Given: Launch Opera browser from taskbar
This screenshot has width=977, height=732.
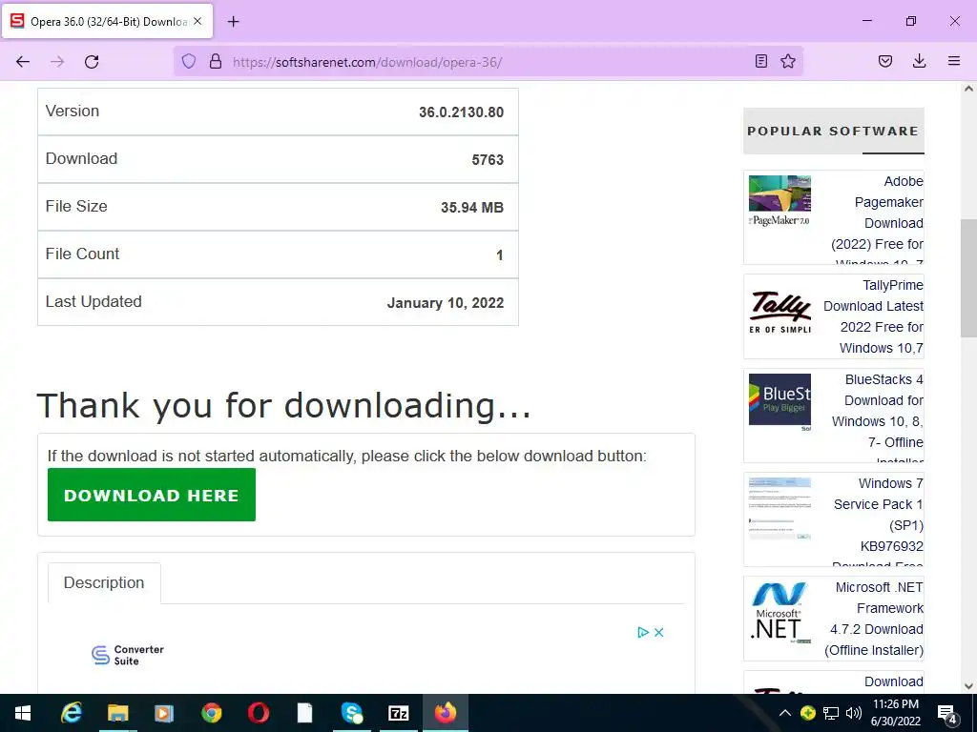Looking at the screenshot, I should (x=258, y=713).
